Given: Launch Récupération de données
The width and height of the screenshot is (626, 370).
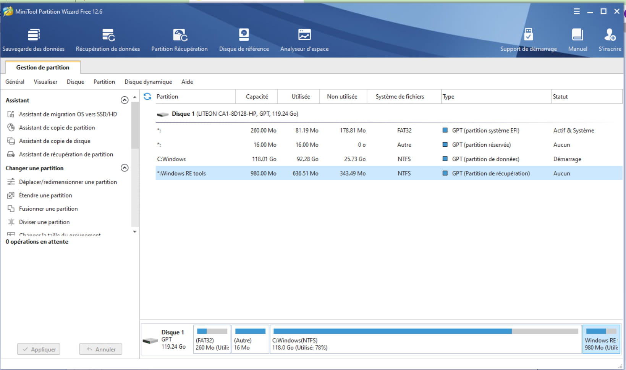Looking at the screenshot, I should click(108, 40).
